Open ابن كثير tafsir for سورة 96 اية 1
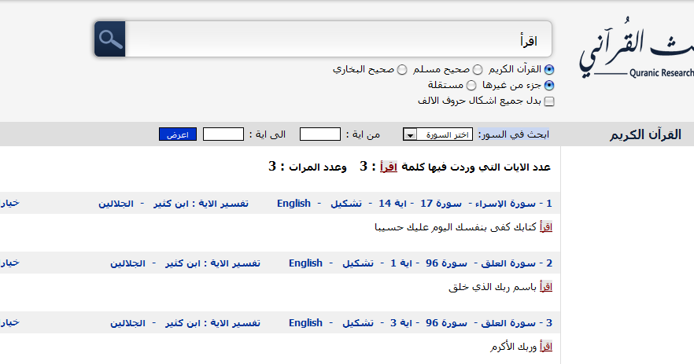This screenshot has width=694, height=364. click(183, 263)
